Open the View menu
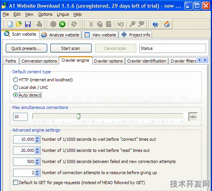The image size is (212, 191). click(x=29, y=14)
